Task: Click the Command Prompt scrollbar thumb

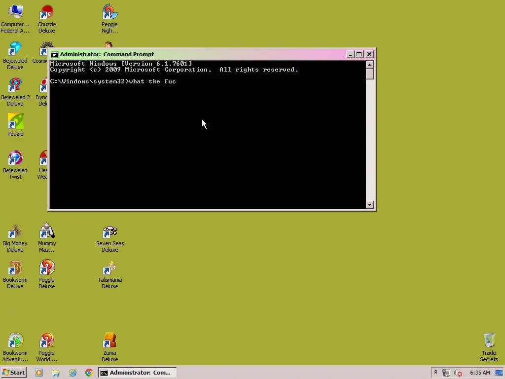Action: coord(370,74)
